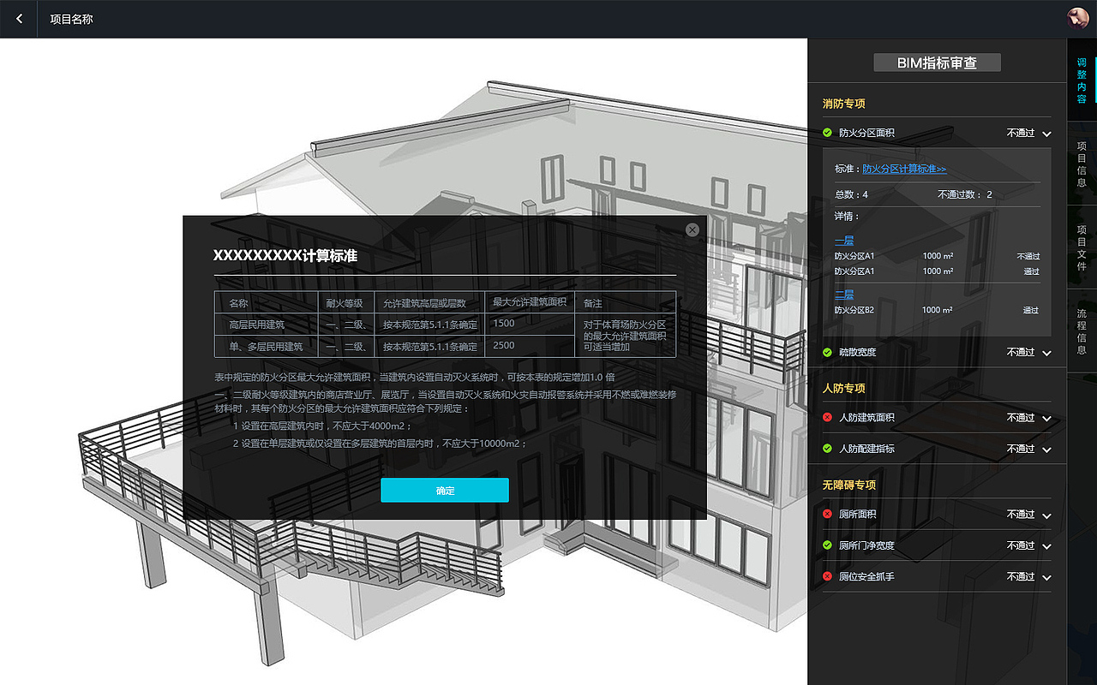Viewport: 1097px width, 685px height.
Task: Click red status icon beside 人防建筑面积
Action: (x=827, y=417)
